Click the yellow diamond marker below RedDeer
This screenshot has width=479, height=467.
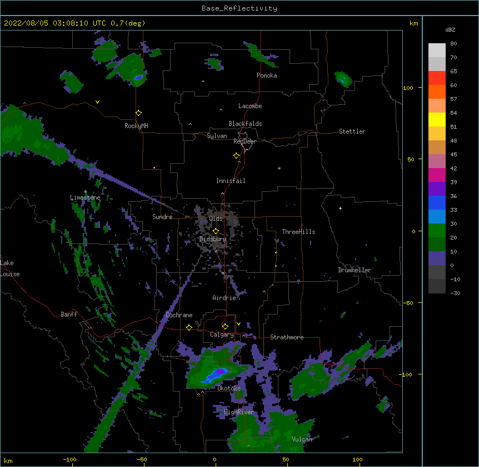pos(237,156)
